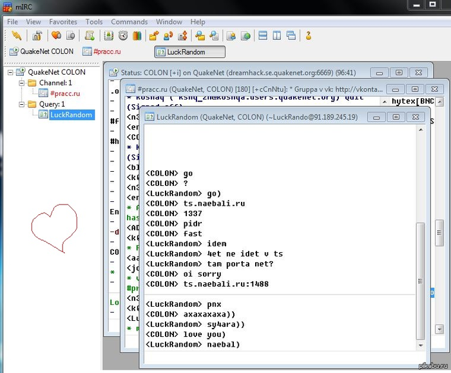Open the DCC options toolbar icon
This screenshot has height=373, width=451.
(182, 35)
